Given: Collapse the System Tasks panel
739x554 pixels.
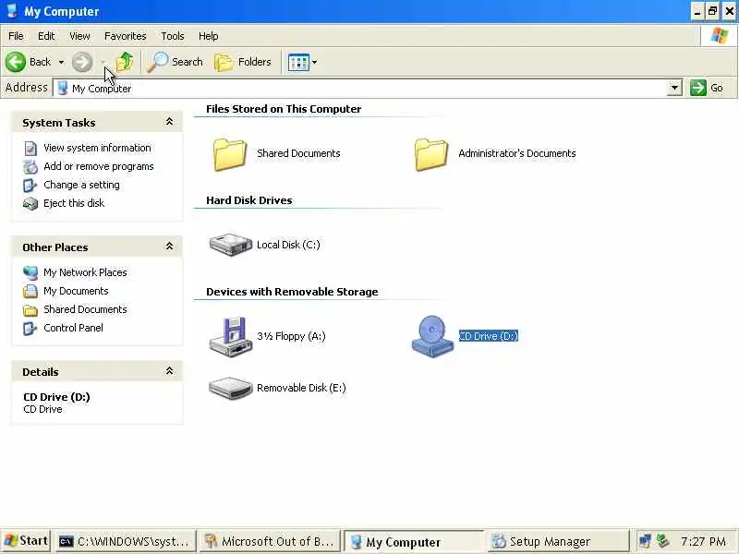Looking at the screenshot, I should (x=169, y=122).
